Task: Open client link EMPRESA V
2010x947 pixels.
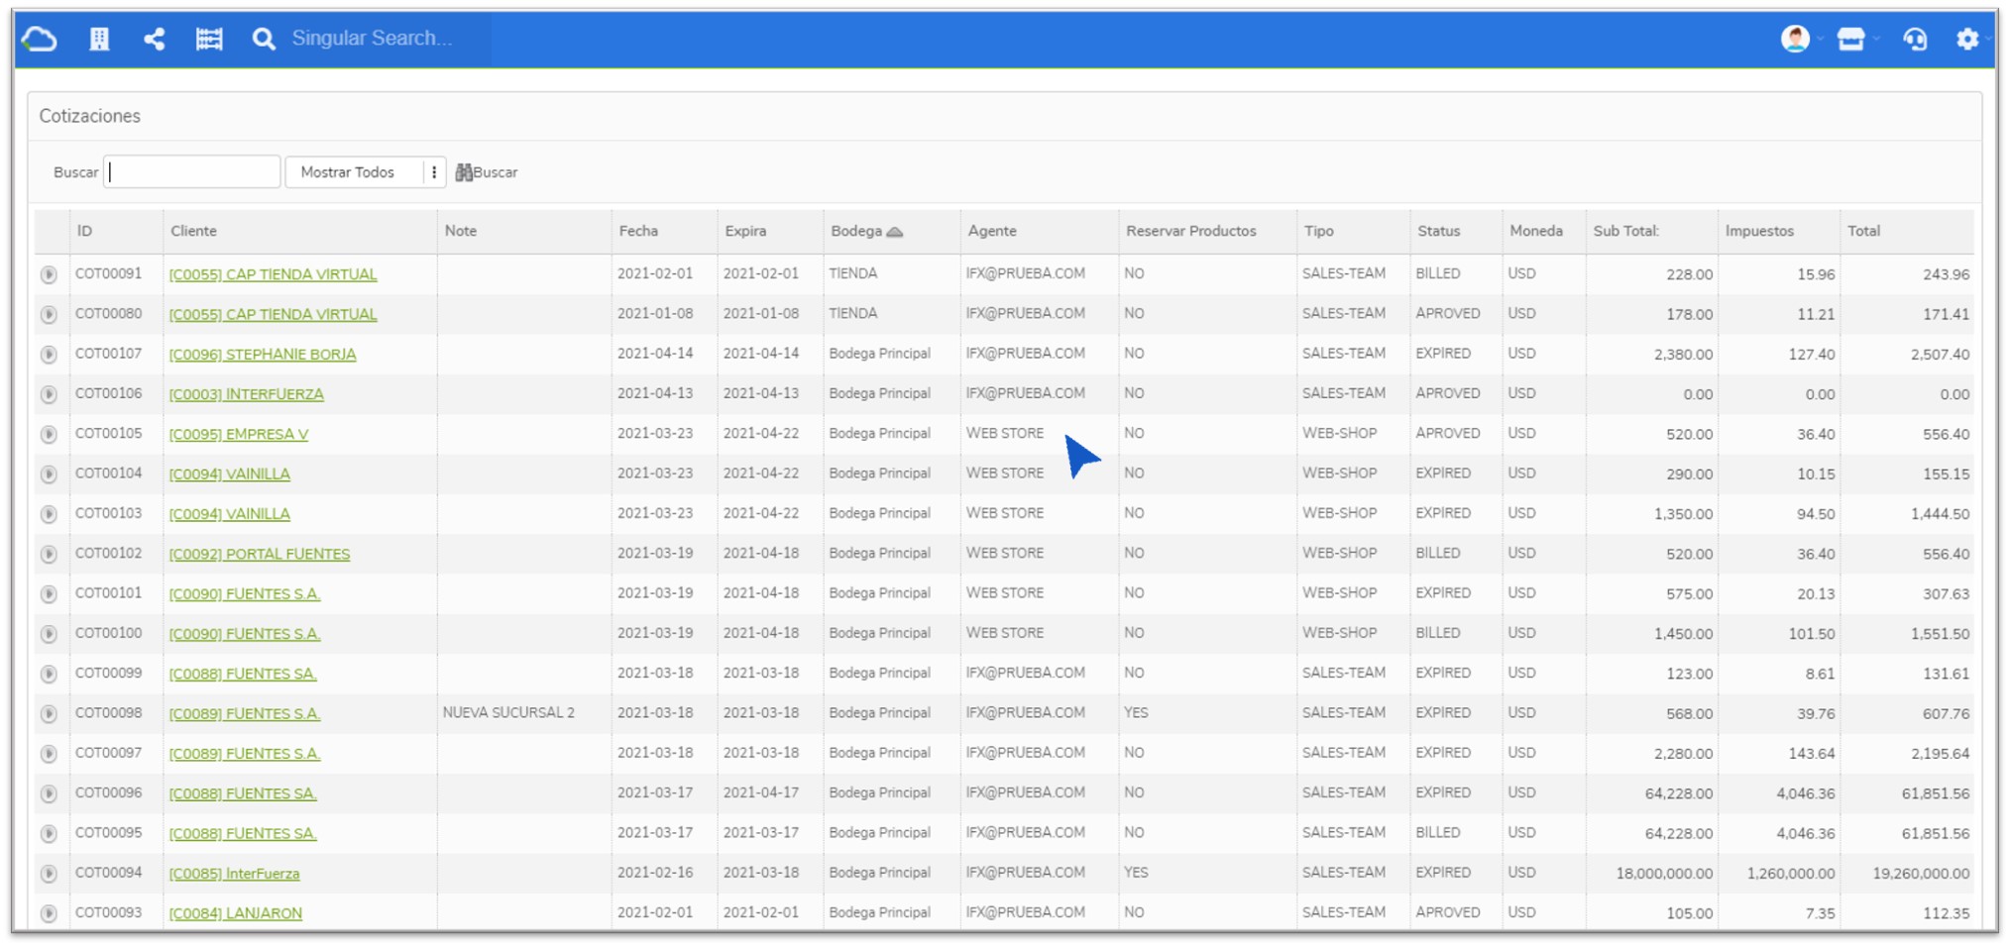Action: [x=239, y=434]
